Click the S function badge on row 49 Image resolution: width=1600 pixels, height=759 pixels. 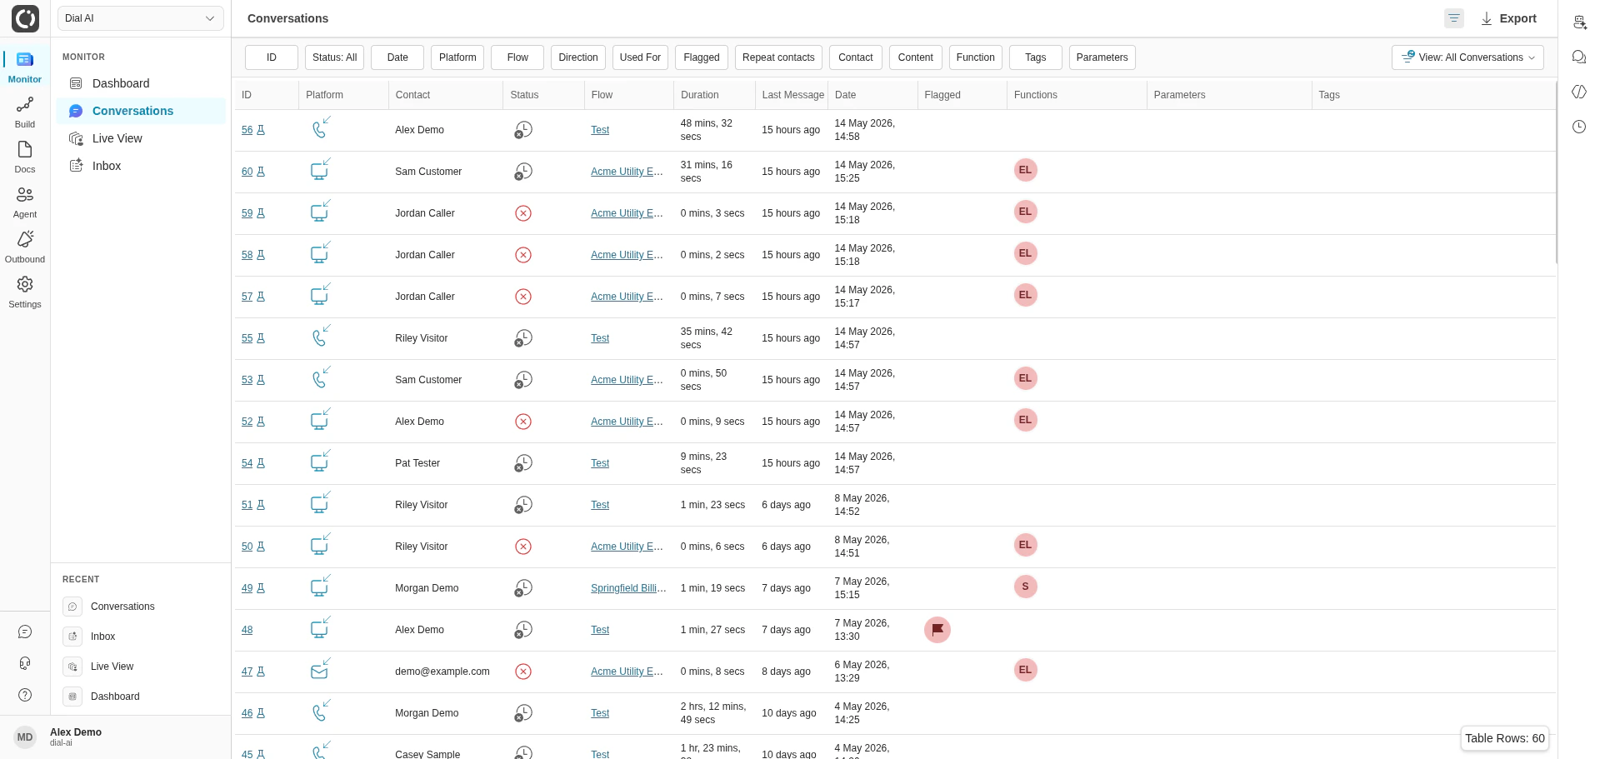tap(1026, 587)
